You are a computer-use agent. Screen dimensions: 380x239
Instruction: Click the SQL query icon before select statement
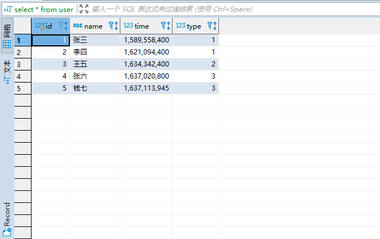point(8,9)
